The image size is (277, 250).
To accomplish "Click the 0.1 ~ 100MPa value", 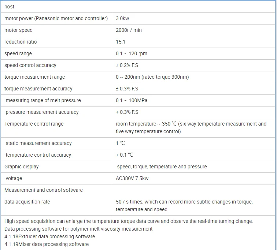I will click(x=132, y=100).
